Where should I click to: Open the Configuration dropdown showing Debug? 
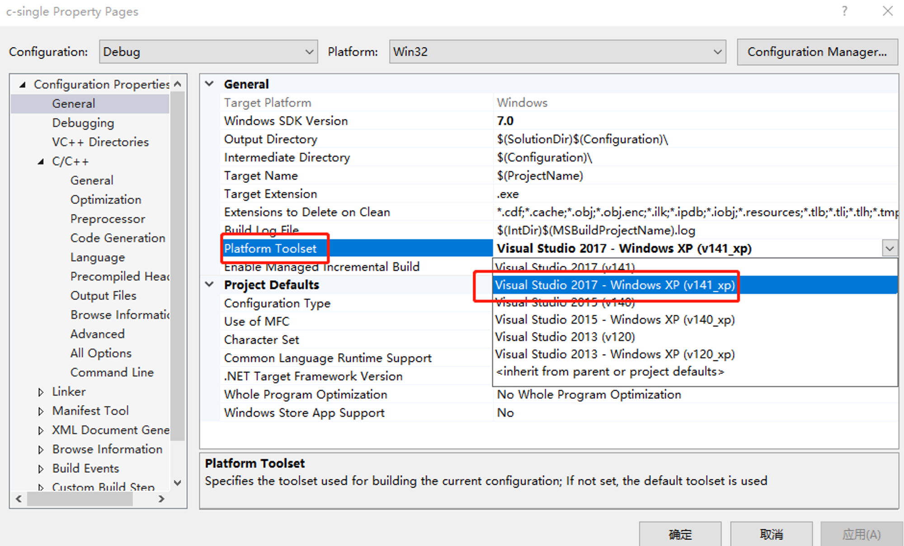coord(208,51)
